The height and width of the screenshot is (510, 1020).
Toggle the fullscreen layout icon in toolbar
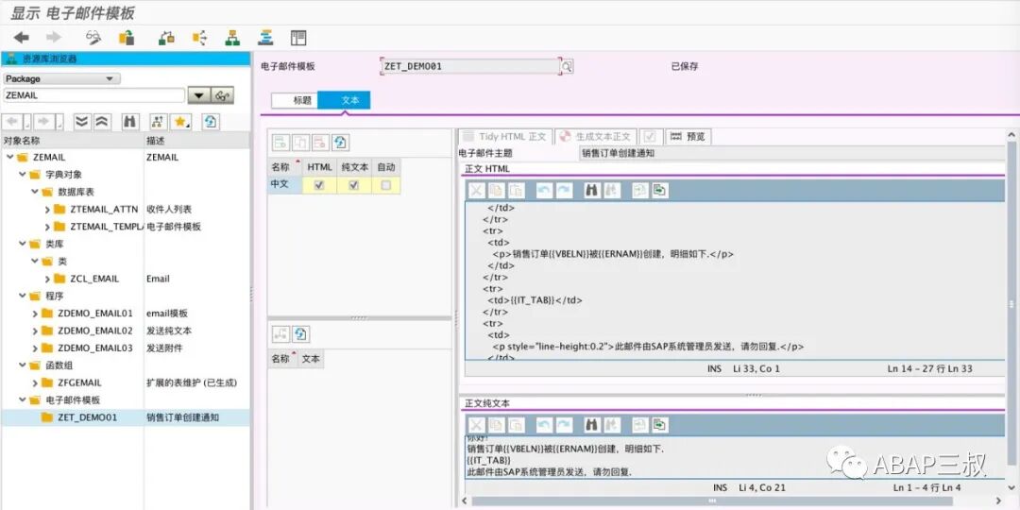point(297,38)
